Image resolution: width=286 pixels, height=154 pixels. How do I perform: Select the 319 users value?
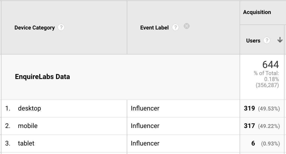pos(249,108)
